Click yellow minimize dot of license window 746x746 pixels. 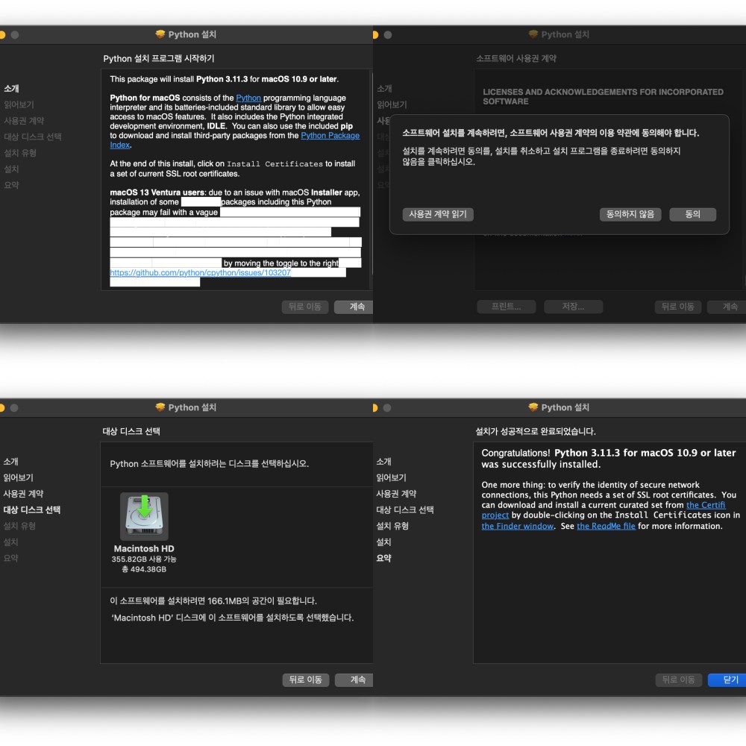(x=375, y=35)
